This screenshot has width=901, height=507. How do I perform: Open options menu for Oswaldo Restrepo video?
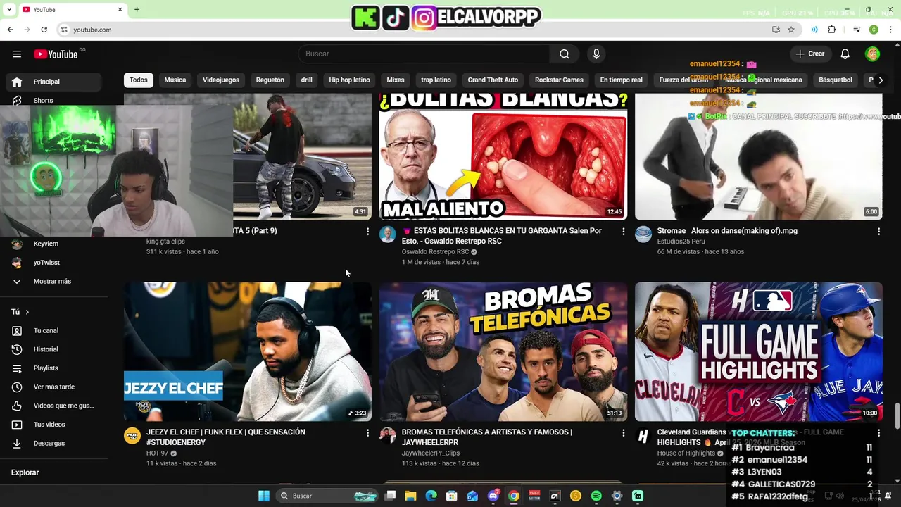623,232
